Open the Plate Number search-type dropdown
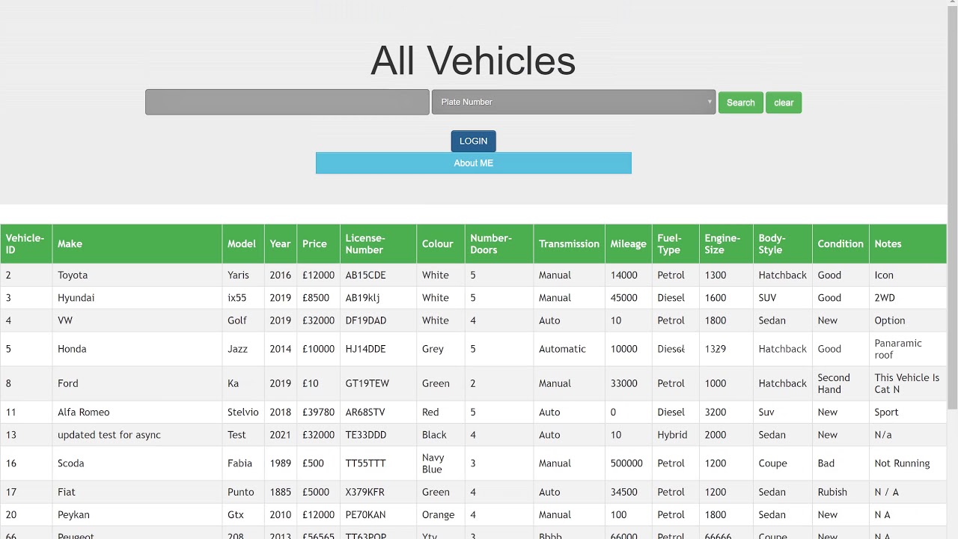This screenshot has width=958, height=539. pos(573,102)
